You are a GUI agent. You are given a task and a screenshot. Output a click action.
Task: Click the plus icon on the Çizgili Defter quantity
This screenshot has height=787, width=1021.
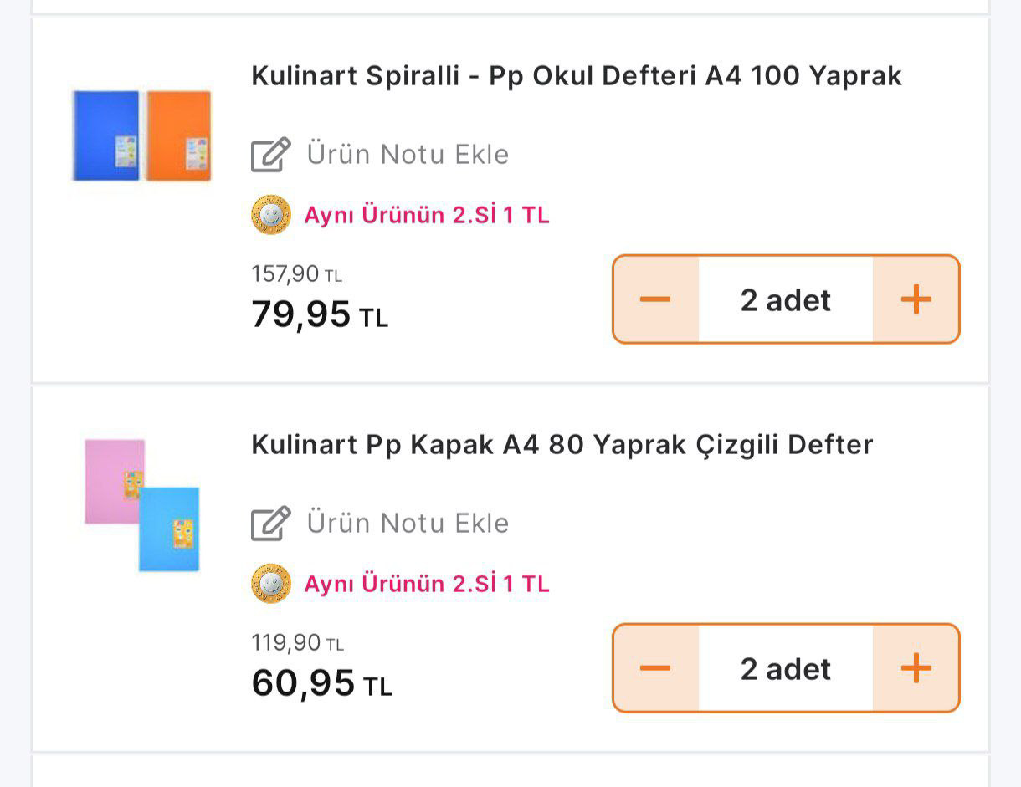tap(916, 667)
